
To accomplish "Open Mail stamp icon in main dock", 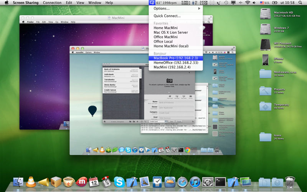I will [145, 182].
